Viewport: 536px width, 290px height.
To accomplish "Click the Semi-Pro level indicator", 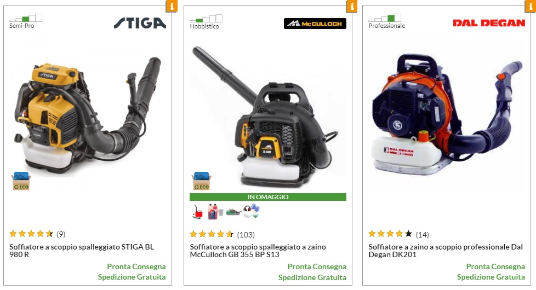I will [x=25, y=21].
